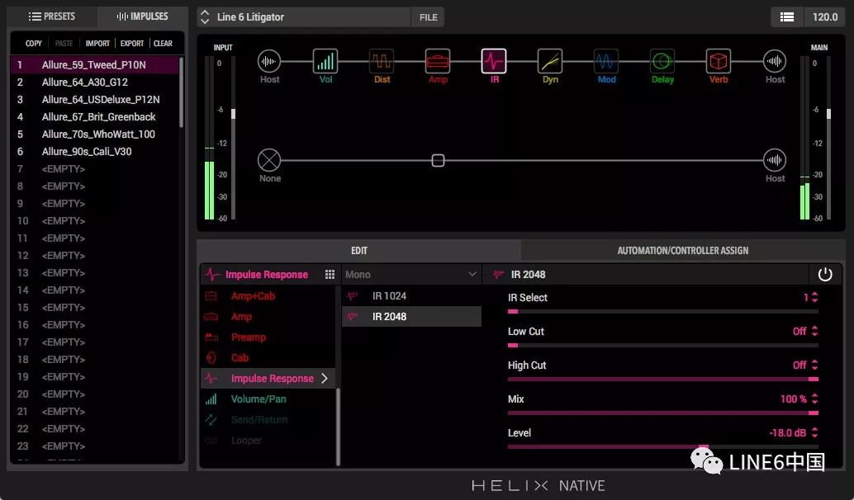Click the Paste button
Viewport: 854px width, 500px height.
(x=64, y=44)
